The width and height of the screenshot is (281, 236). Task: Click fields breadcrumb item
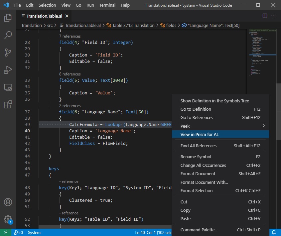pos(168,26)
